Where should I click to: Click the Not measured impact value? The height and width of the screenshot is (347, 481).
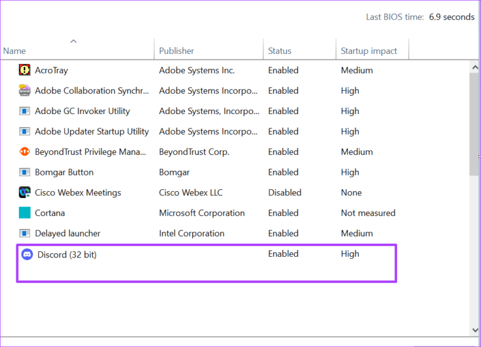pos(368,213)
